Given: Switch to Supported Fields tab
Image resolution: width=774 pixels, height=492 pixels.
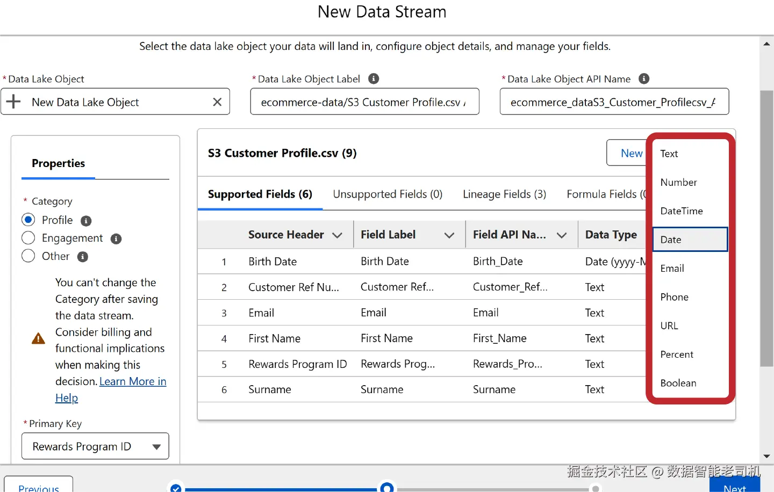Looking at the screenshot, I should click(260, 194).
